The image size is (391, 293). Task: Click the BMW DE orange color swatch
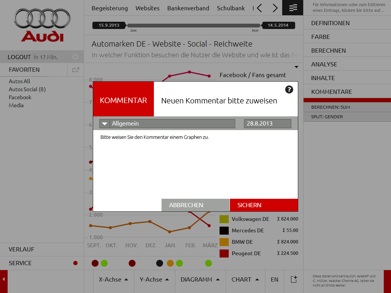point(224,242)
